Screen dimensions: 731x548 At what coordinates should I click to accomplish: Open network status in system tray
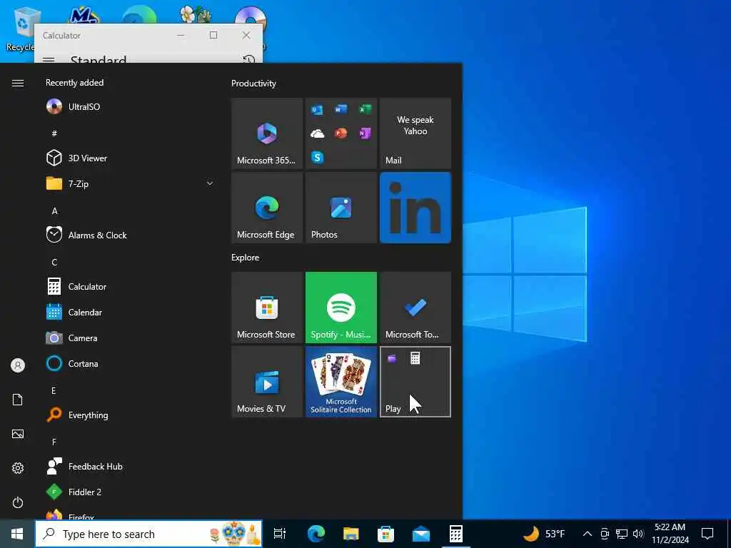click(622, 534)
